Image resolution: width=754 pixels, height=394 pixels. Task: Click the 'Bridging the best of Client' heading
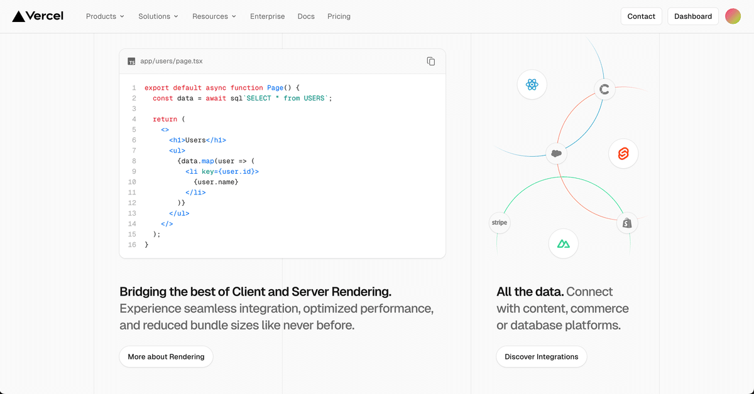(x=255, y=292)
